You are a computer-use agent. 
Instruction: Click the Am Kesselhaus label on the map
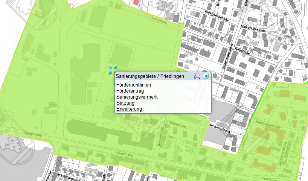(x=218, y=128)
